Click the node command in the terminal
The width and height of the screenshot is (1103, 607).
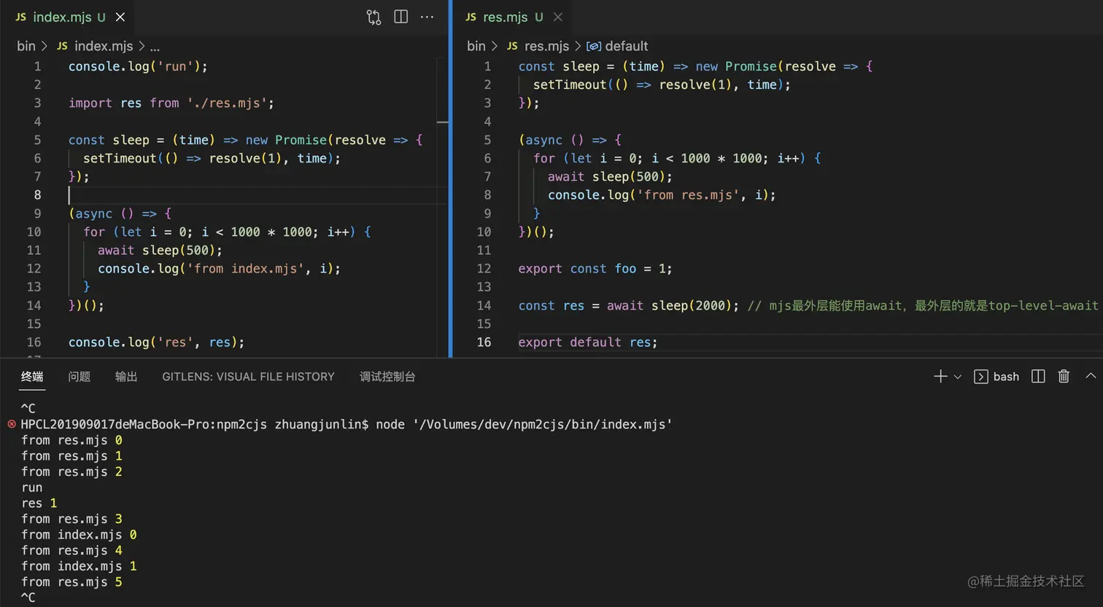[x=524, y=424]
